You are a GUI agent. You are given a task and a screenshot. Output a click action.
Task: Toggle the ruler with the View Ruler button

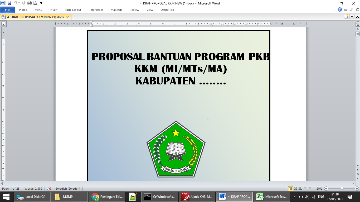[358, 24]
